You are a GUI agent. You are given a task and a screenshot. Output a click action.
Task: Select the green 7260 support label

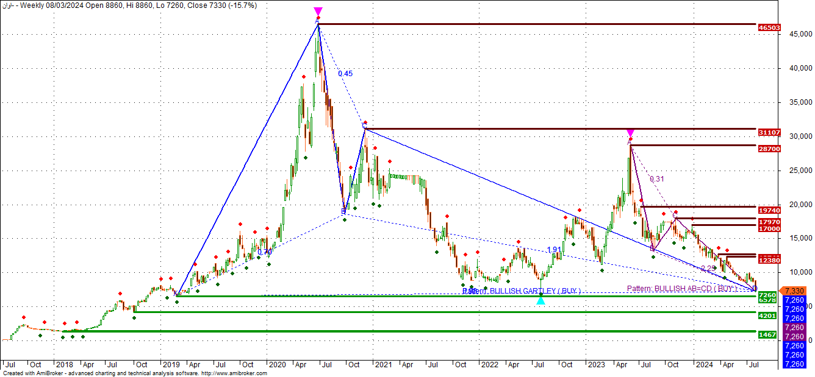pos(767,295)
